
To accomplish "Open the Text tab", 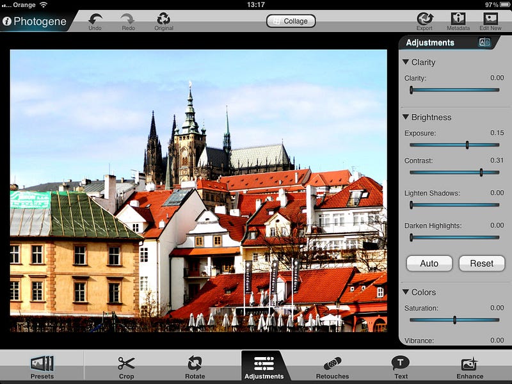I will [x=401, y=367].
